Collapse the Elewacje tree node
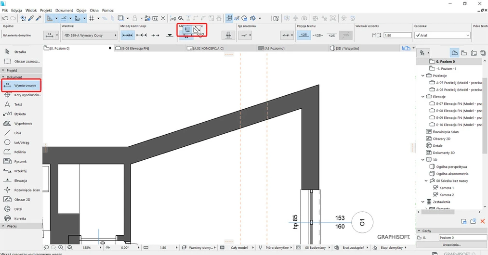The width and height of the screenshot is (488, 255). pos(422,97)
